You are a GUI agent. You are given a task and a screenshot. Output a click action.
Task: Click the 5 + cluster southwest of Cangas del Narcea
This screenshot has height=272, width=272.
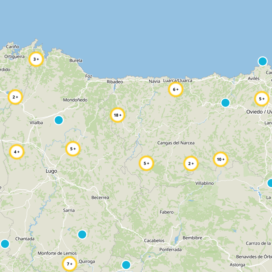pyautogui.click(x=147, y=163)
